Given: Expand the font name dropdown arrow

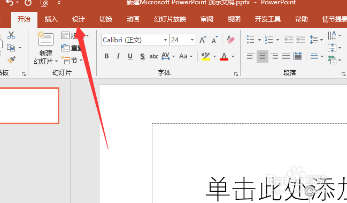Looking at the screenshot, I should tap(165, 40).
